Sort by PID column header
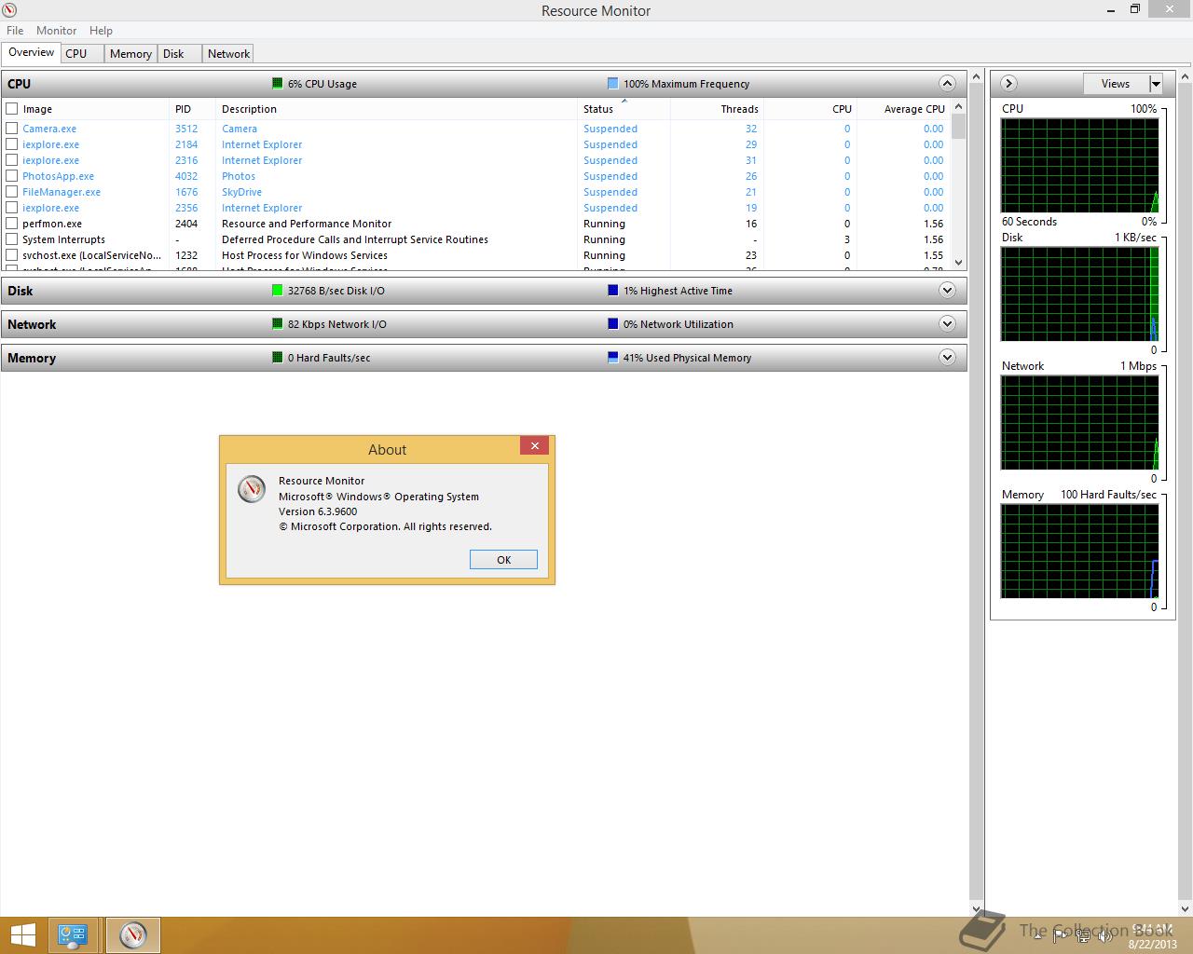Image resolution: width=1193 pixels, height=954 pixels. click(192, 109)
